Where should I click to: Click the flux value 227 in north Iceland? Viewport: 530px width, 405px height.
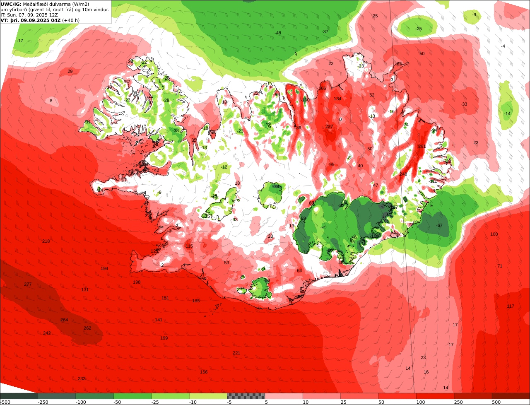coord(329,127)
